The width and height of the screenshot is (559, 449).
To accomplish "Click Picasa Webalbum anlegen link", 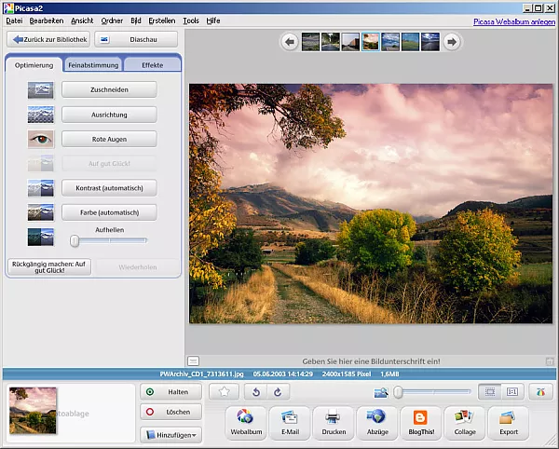I will (513, 20).
